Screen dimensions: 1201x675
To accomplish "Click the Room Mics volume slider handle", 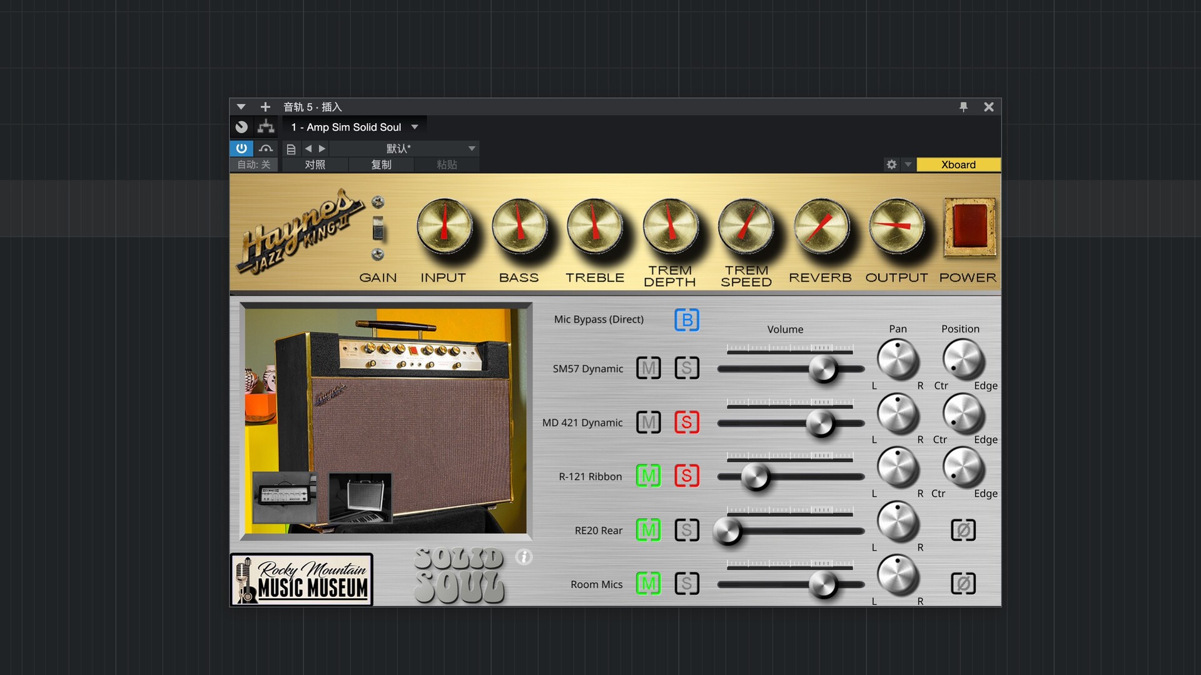I will 822,585.
